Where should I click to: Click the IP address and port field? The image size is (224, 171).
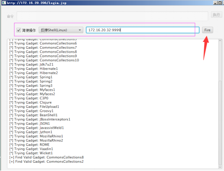(x=143, y=30)
